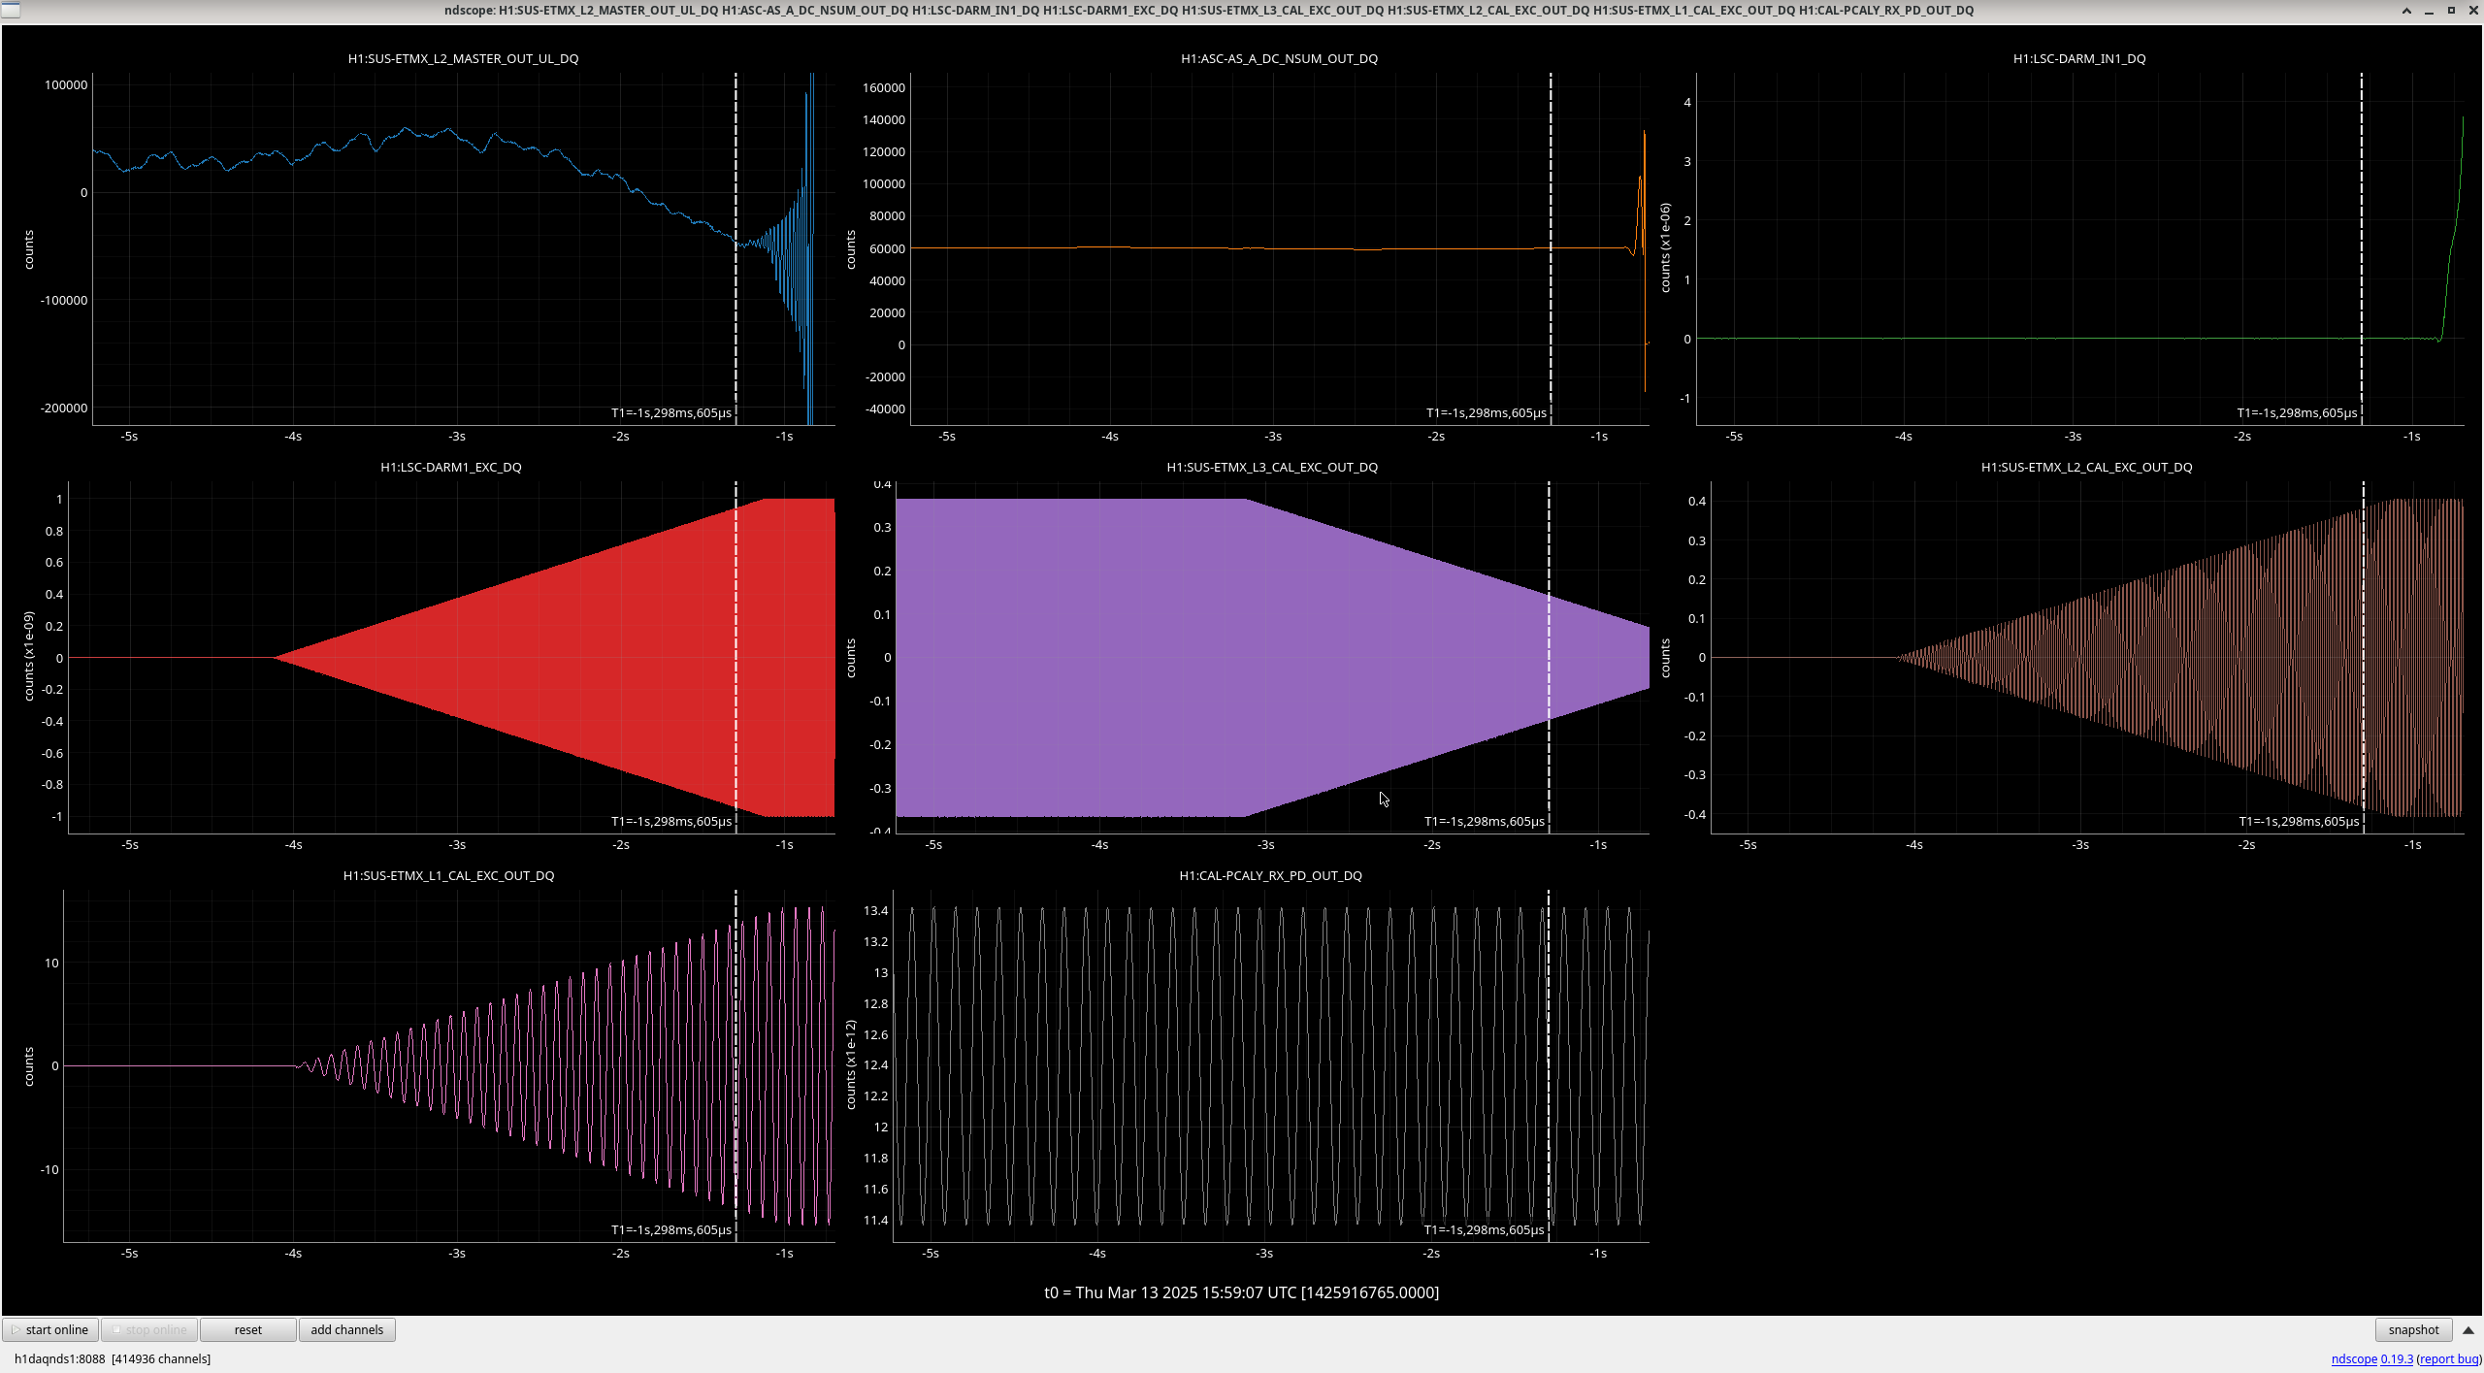Reset the plot view
Viewport: 2484px width, 1373px height.
click(x=247, y=1329)
